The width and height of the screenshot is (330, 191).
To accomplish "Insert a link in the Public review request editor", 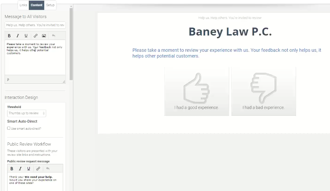I will tap(38, 169).
